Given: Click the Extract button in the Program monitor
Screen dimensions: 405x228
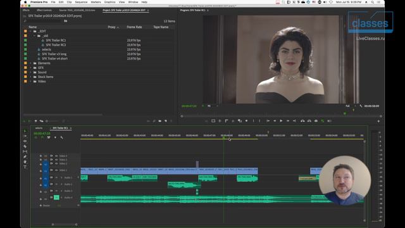Looking at the screenshot, I should [309, 121].
